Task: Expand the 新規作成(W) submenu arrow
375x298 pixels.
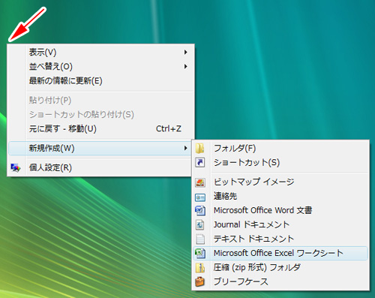Action: [x=186, y=148]
